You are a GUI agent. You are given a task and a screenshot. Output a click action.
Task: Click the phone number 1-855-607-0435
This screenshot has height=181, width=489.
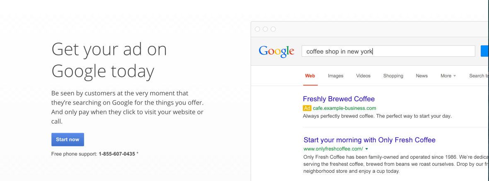(117, 154)
